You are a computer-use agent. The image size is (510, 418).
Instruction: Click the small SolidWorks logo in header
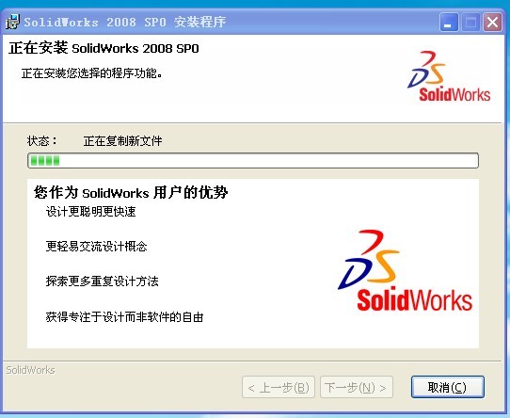click(449, 76)
